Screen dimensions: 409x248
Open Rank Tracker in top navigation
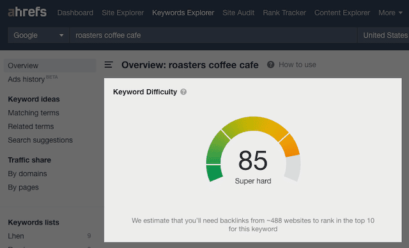[284, 13]
